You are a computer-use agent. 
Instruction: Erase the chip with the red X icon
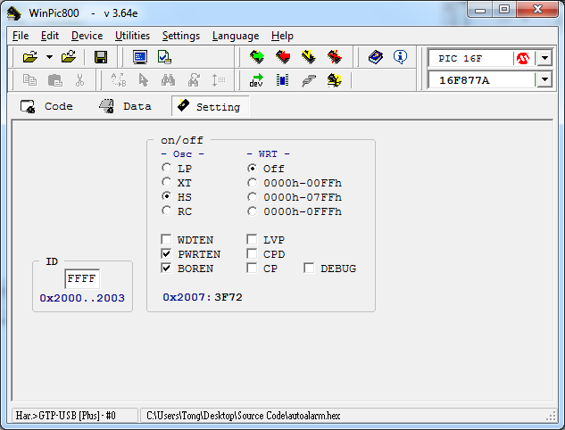tap(335, 57)
